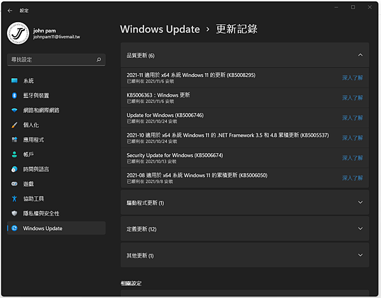
Task: Open 深入了解 link for KB5006746
Action: click(x=352, y=118)
